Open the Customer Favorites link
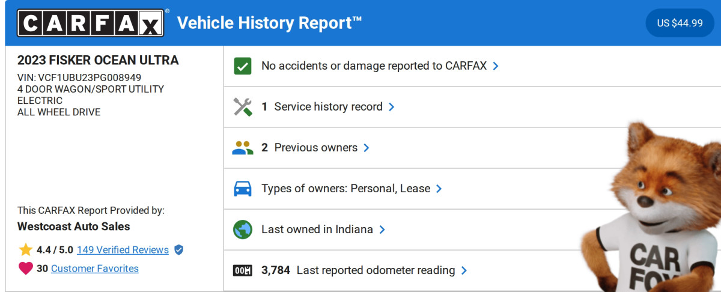The height and width of the screenshot is (292, 721). click(x=94, y=269)
